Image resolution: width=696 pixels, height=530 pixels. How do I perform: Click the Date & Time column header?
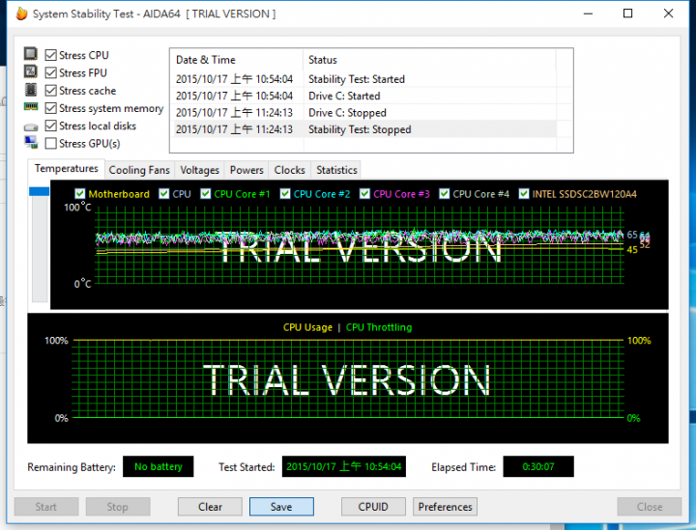[237, 60]
